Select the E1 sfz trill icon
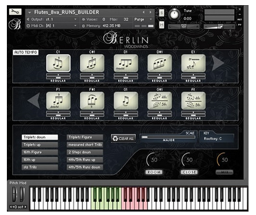The image size is (256, 215). tap(193, 63)
